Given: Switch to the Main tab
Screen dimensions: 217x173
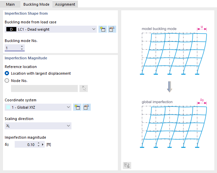Looking at the screenshot, I should [x=10, y=4].
